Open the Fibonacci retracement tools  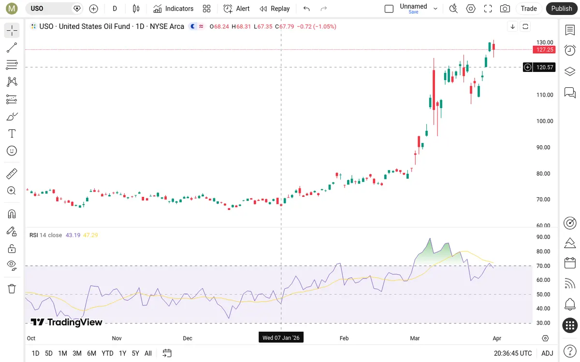[12, 65]
